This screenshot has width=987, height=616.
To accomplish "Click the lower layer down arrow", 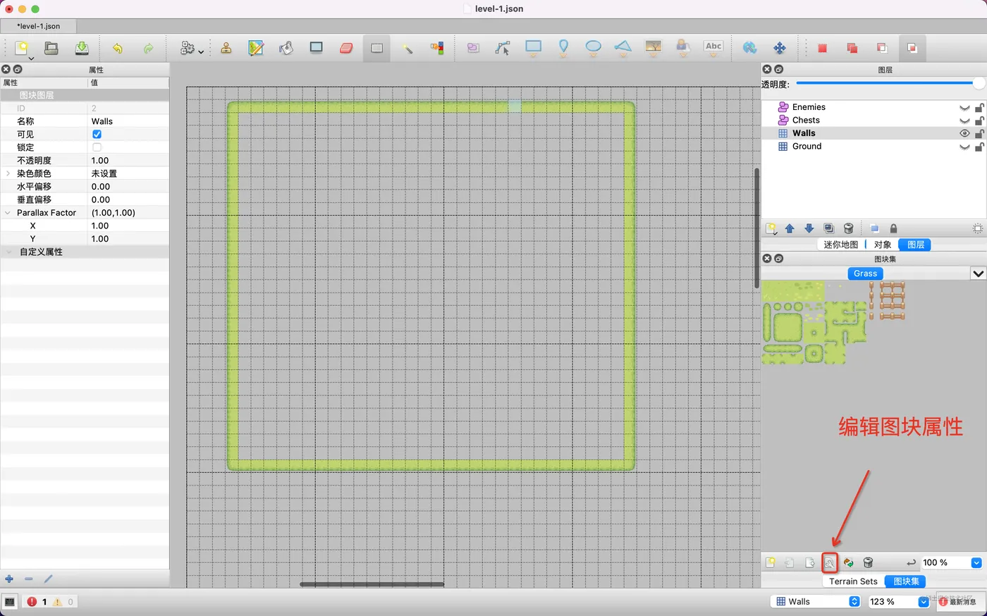I will click(x=809, y=228).
